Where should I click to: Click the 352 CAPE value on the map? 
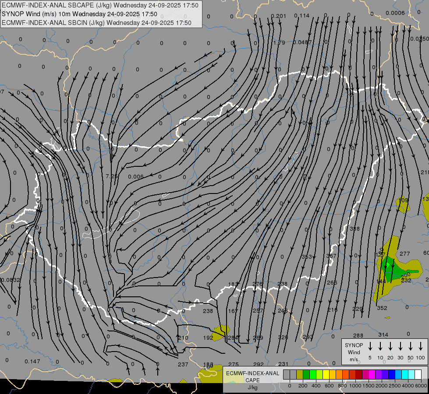[382, 308]
